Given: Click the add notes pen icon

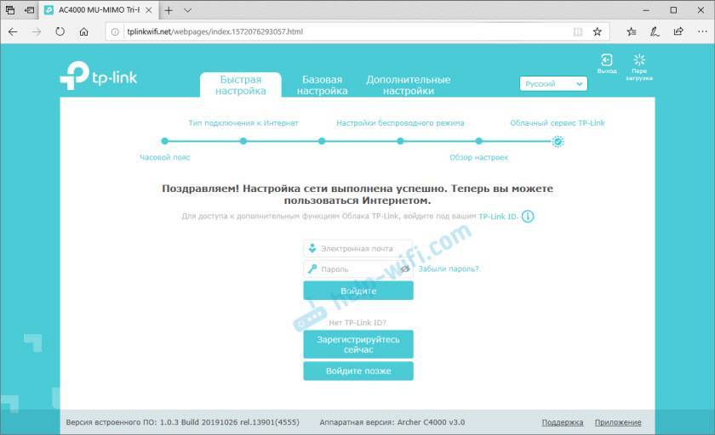Looking at the screenshot, I should (x=655, y=31).
